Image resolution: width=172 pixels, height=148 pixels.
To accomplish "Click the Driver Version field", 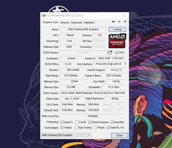I will pos(93,93).
